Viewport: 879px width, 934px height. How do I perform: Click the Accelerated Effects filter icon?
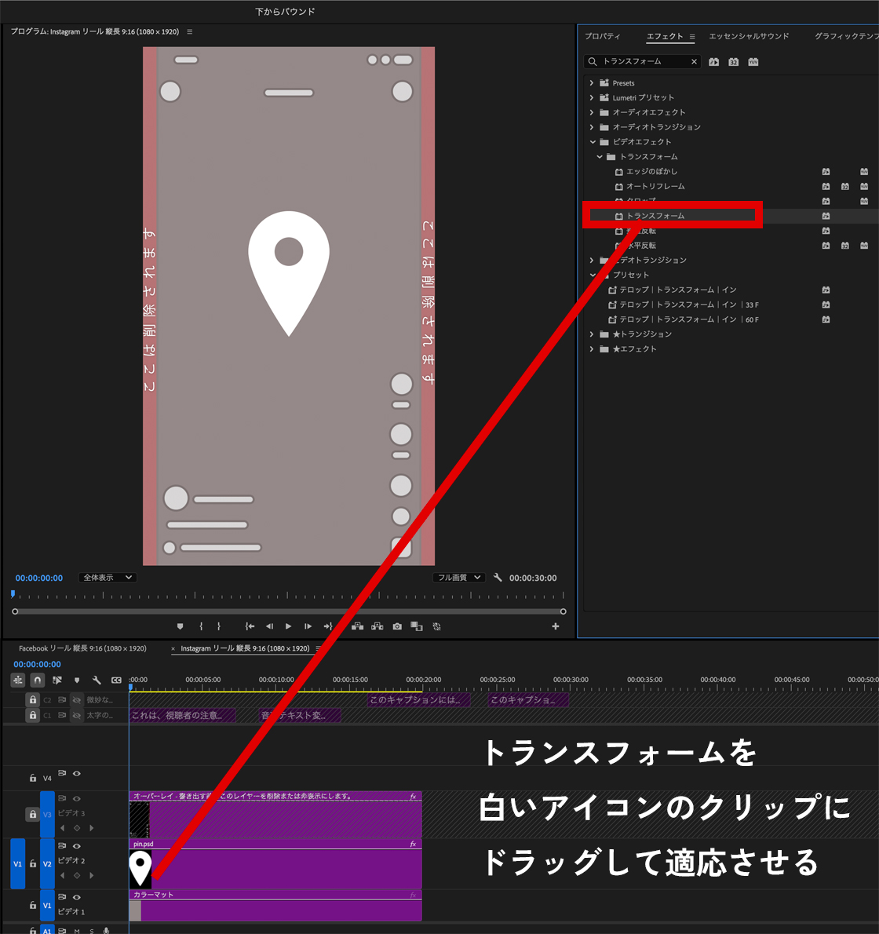click(x=713, y=62)
